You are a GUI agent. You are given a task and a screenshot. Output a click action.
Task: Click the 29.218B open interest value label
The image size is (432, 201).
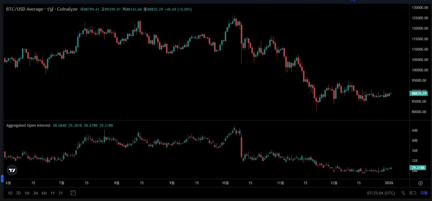(x=418, y=168)
